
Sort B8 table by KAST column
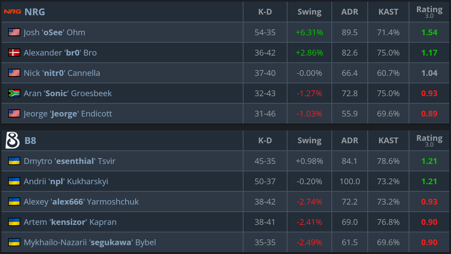tap(388, 141)
